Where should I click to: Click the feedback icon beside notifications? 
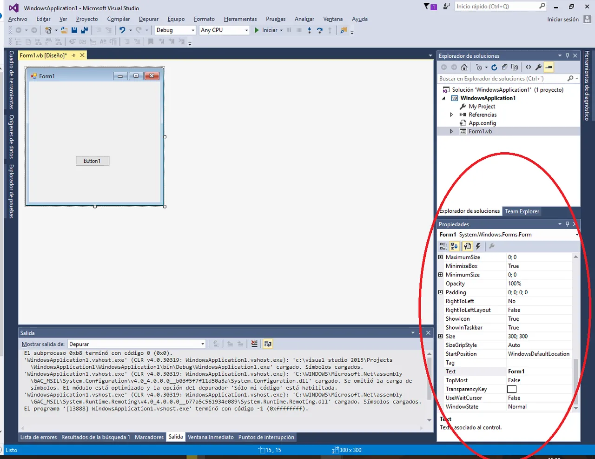(x=447, y=7)
